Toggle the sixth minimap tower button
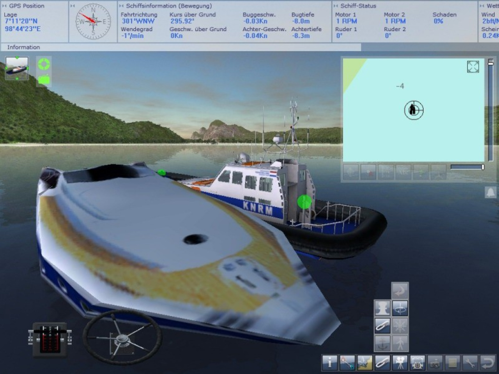This screenshot has height=374, width=499. (x=438, y=171)
